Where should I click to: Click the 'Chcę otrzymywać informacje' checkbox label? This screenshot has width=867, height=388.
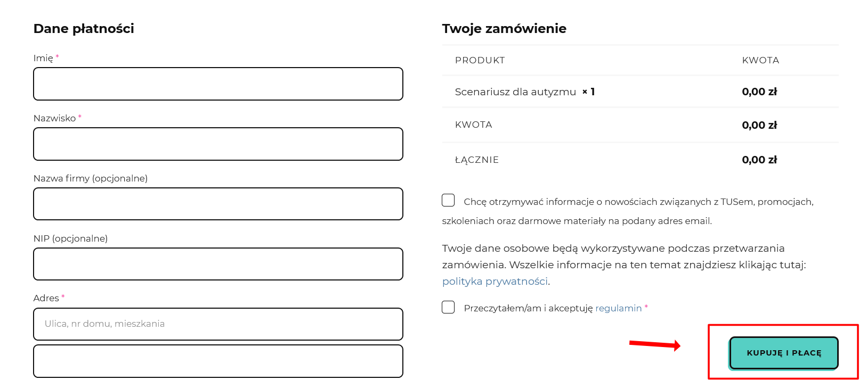(x=638, y=202)
